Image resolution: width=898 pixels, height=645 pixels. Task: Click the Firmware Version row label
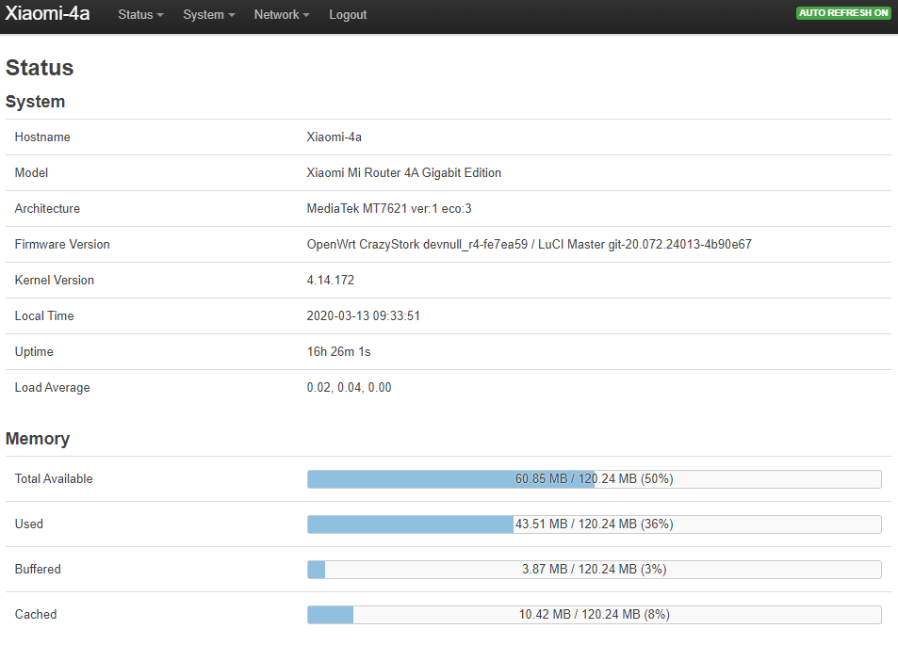(62, 245)
